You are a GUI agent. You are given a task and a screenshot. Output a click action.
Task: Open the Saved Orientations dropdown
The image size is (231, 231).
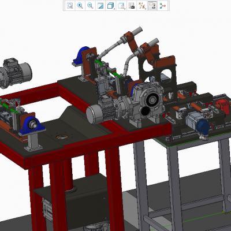coord(121,6)
